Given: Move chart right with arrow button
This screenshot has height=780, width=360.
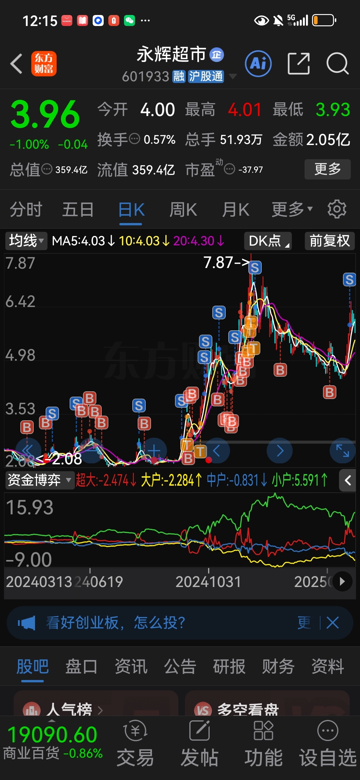Looking at the screenshot, I should (x=280, y=451).
